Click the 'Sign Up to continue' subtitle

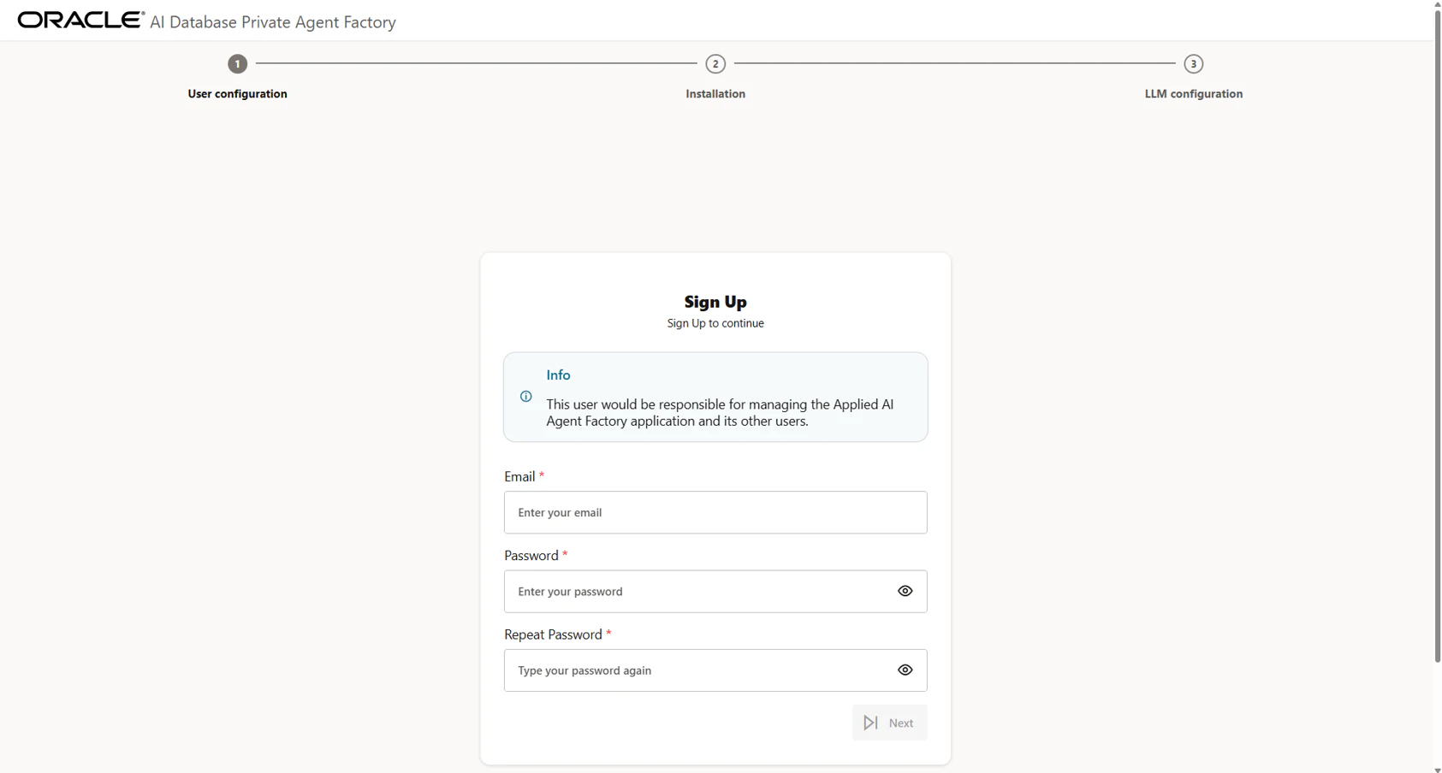[715, 323]
